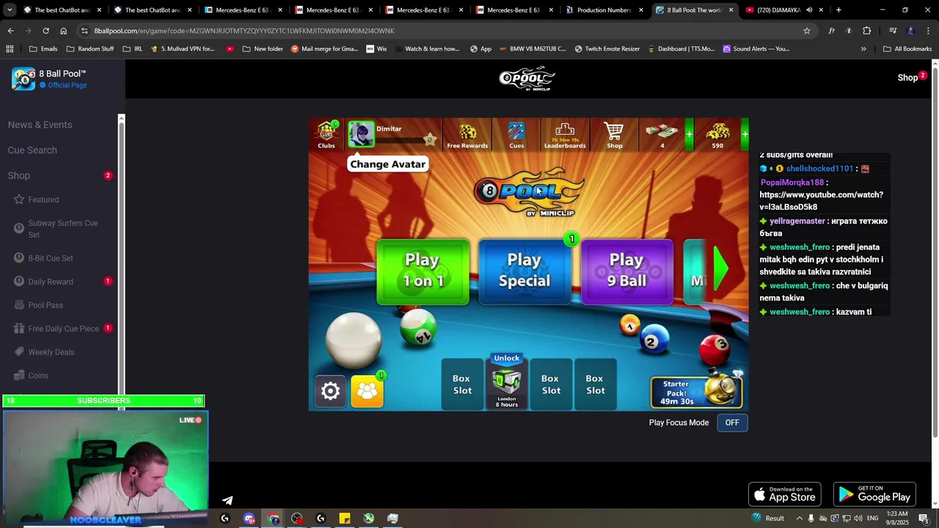Image resolution: width=939 pixels, height=528 pixels.
Task: Open game settings gear icon
Action: tap(330, 391)
